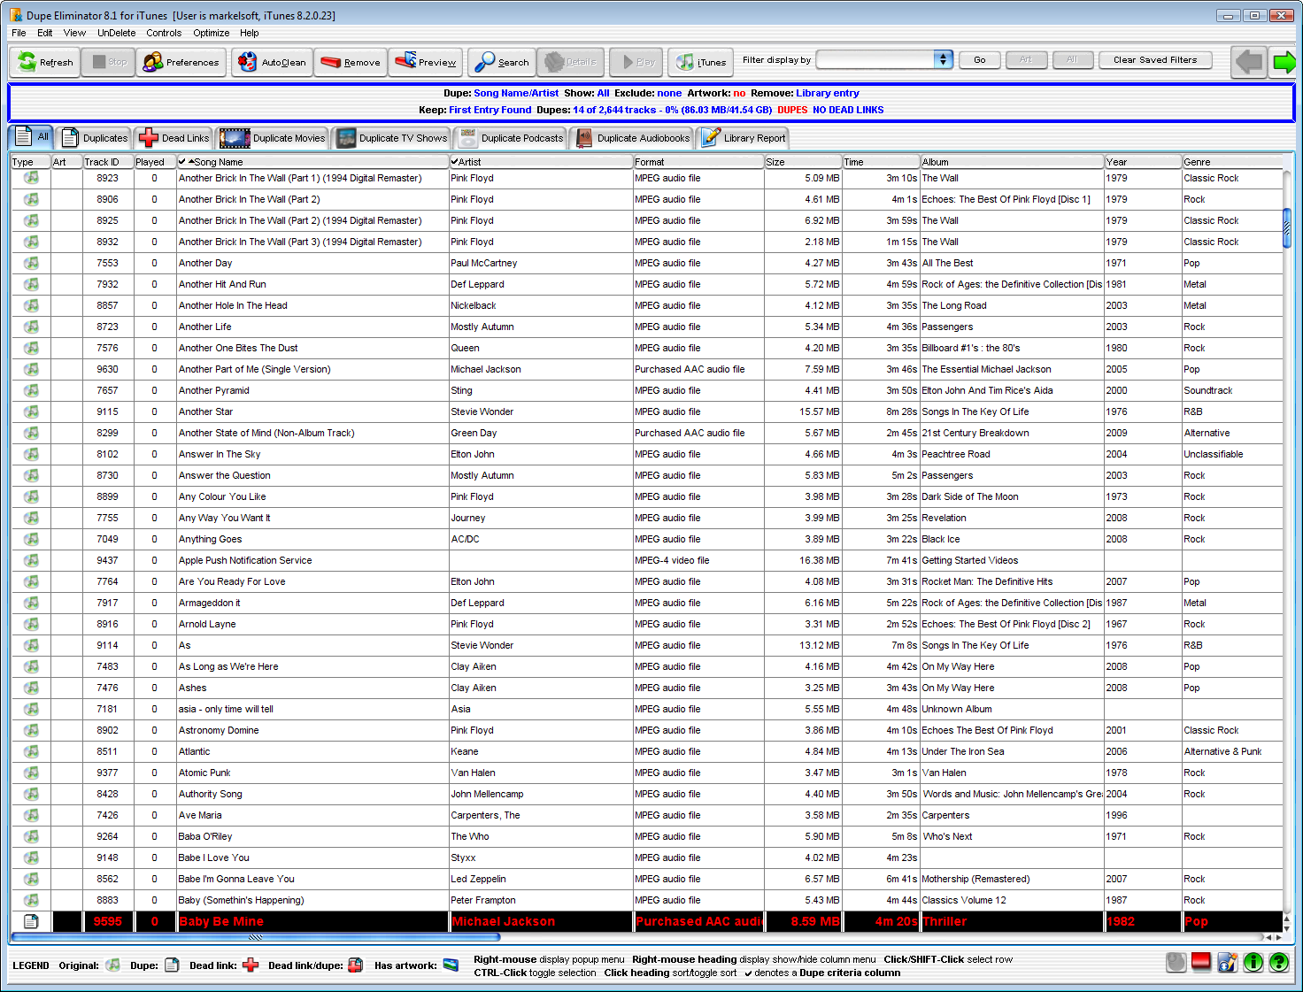The height and width of the screenshot is (992, 1303).
Task: Open the Optimize menu
Action: pos(211,33)
